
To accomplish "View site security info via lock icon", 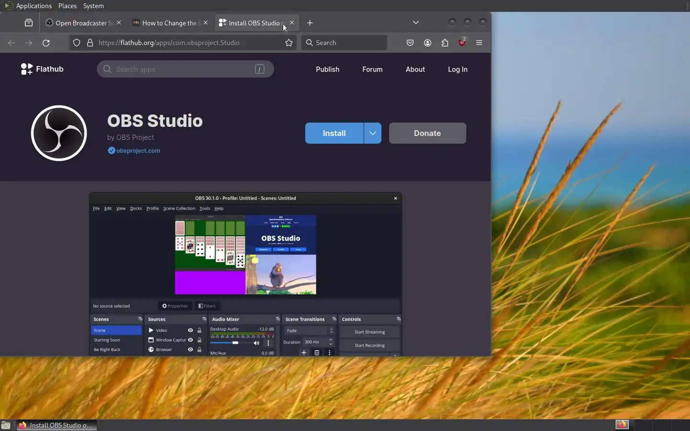I will [90, 43].
